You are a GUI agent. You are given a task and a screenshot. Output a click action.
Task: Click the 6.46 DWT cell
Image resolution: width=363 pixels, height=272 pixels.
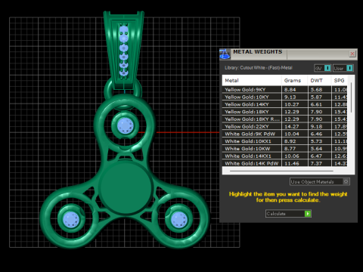pos(319,134)
